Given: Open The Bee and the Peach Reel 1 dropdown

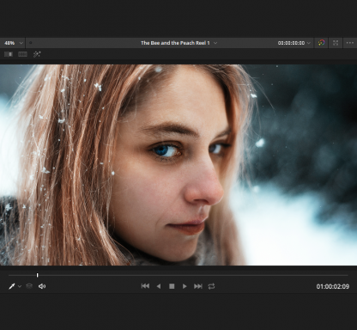Looking at the screenshot, I should pos(178,43).
